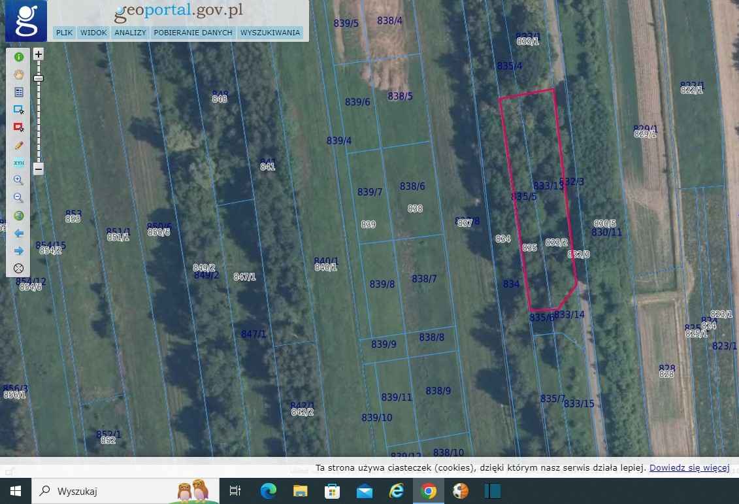Select the zoom-out magnifier tool

tap(19, 197)
